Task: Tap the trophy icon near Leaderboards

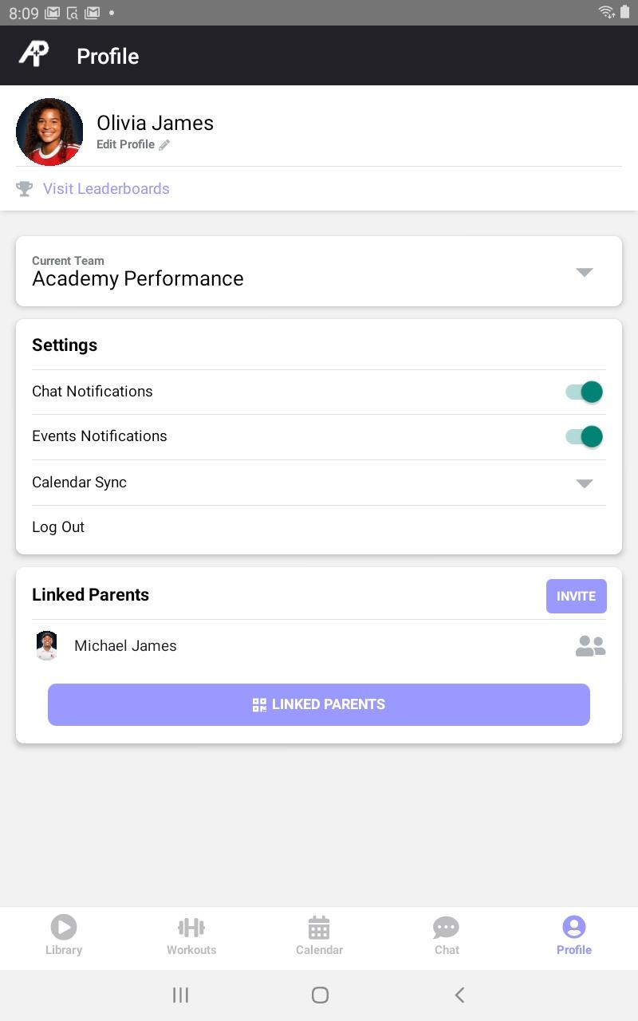Action: point(25,189)
